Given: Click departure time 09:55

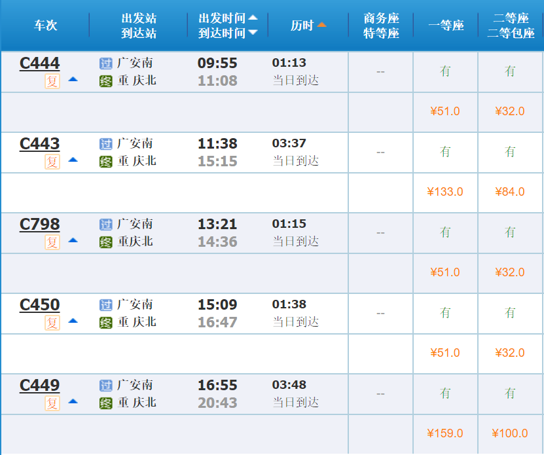Looking at the screenshot, I should 217,63.
